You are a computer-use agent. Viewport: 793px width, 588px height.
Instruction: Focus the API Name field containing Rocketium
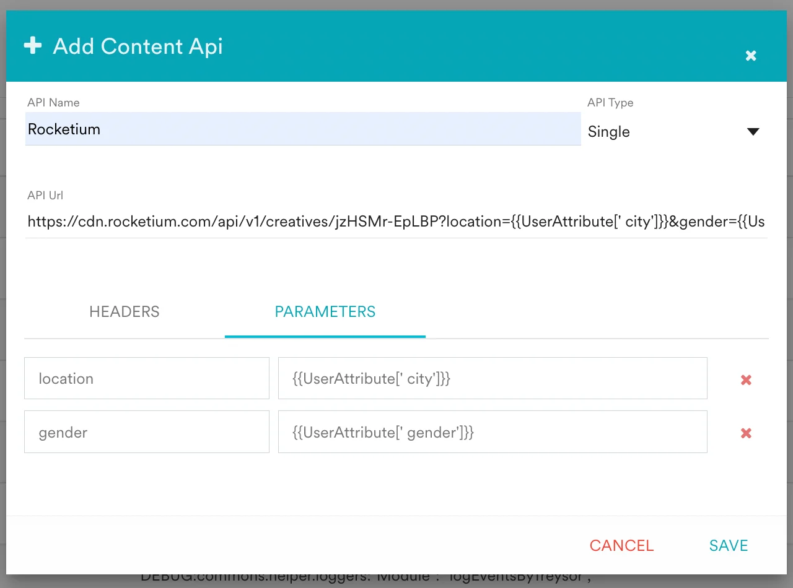(x=303, y=129)
